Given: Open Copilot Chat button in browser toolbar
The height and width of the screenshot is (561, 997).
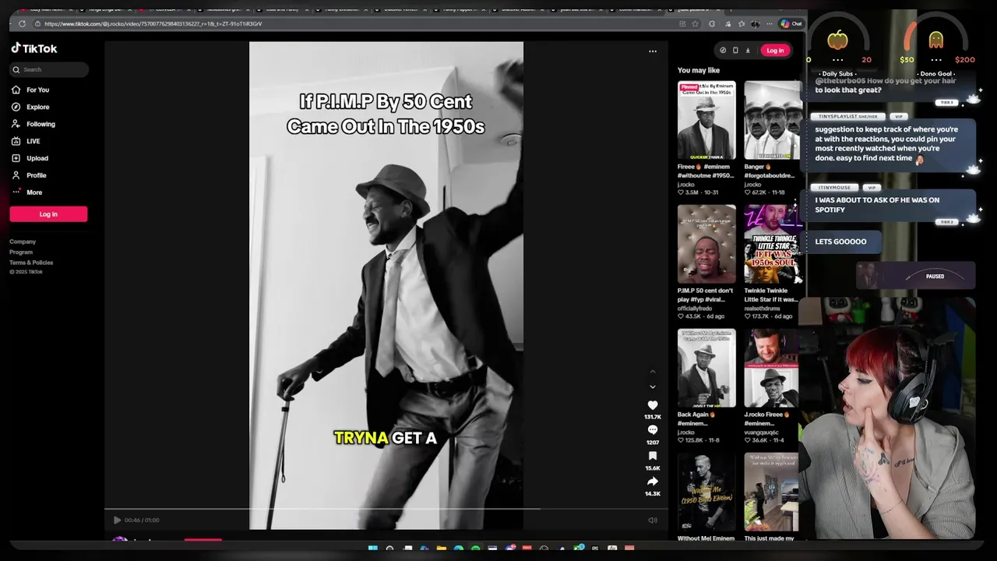Looking at the screenshot, I should coord(791,23).
